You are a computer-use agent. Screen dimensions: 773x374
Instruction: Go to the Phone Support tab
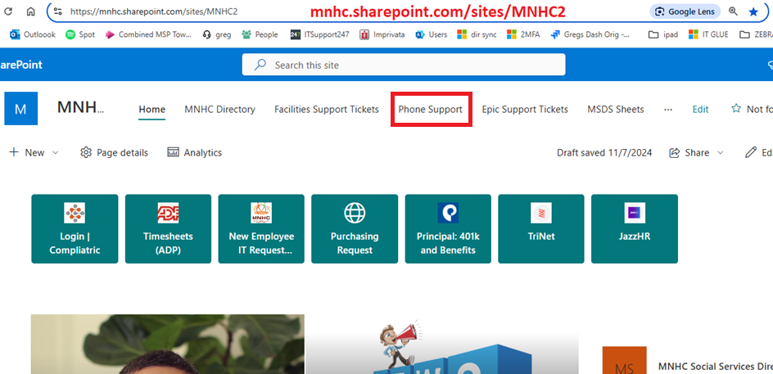[x=431, y=109]
